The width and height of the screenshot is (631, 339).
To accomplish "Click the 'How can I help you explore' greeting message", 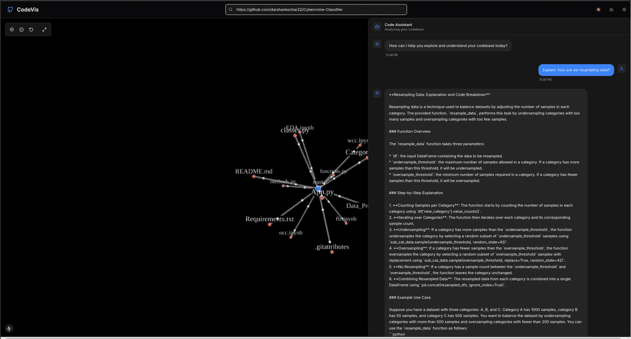I will point(448,46).
